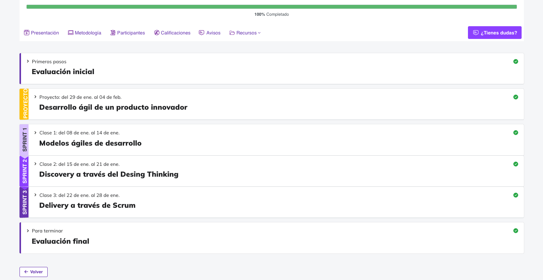The image size is (543, 280).
Task: Click the back arrow icon beside Volver
Action: click(26, 272)
